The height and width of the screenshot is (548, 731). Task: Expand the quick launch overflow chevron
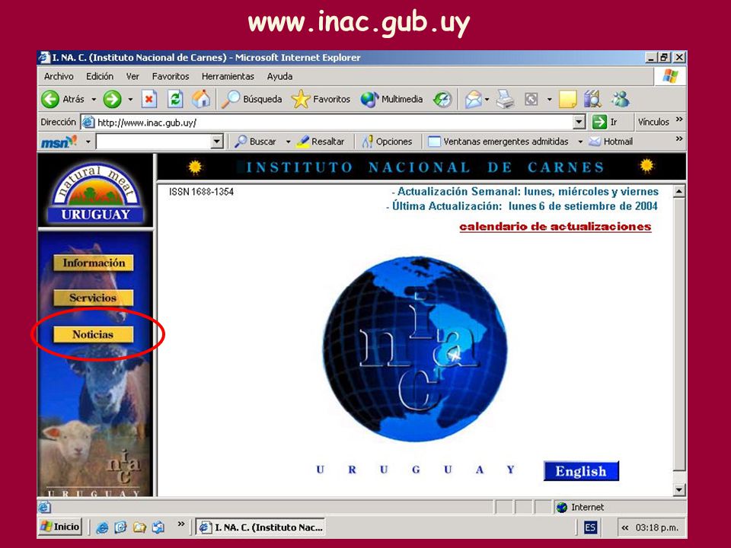[181, 524]
